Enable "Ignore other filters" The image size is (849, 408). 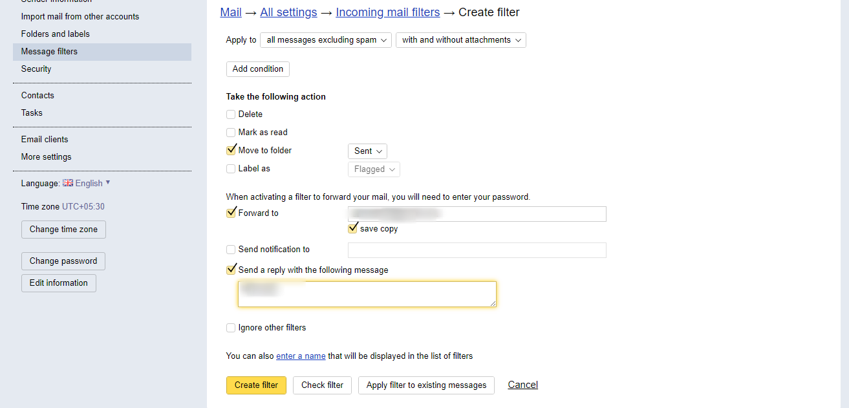click(231, 328)
